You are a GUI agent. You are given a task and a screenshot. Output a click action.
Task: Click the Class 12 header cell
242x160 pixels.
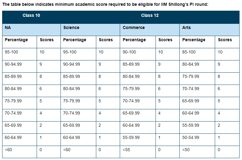150,16
